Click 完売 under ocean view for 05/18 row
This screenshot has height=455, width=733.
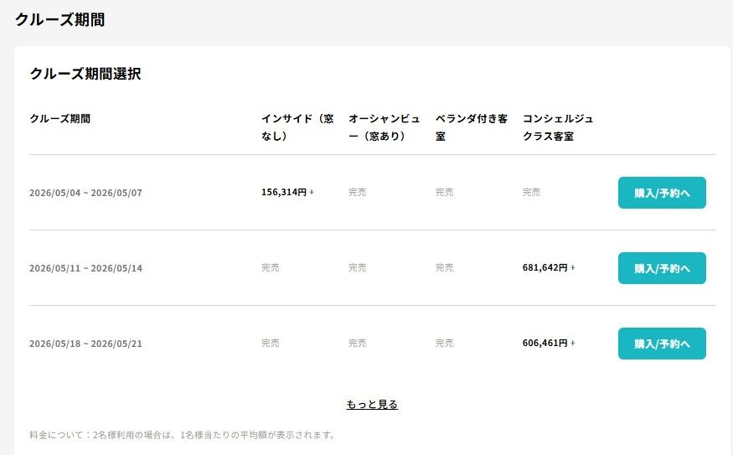357,343
